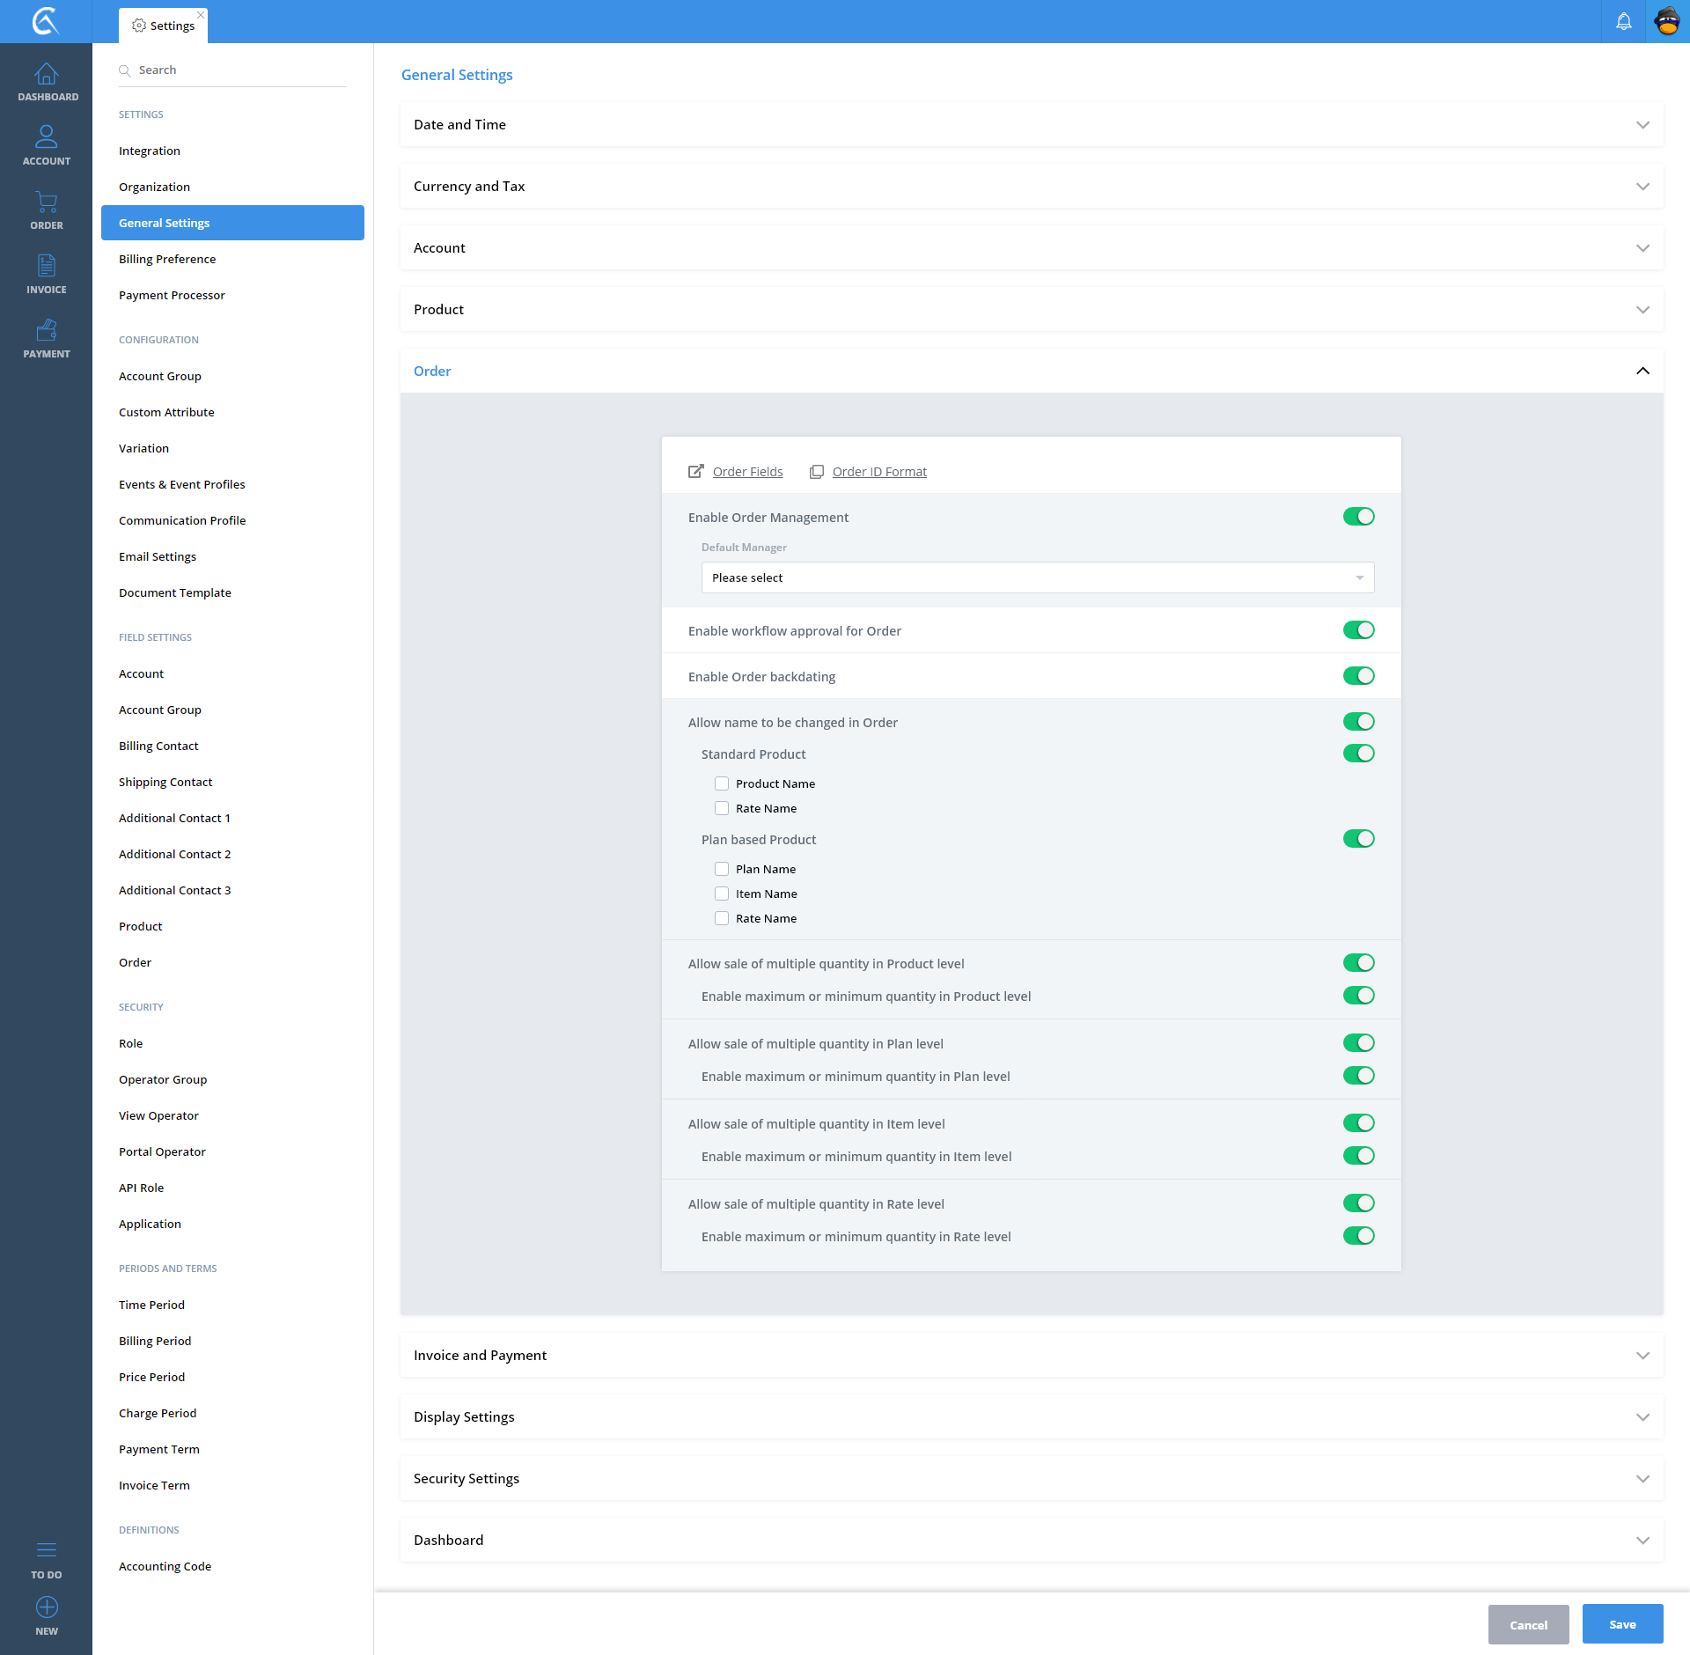Click the Save button

coord(1621,1624)
